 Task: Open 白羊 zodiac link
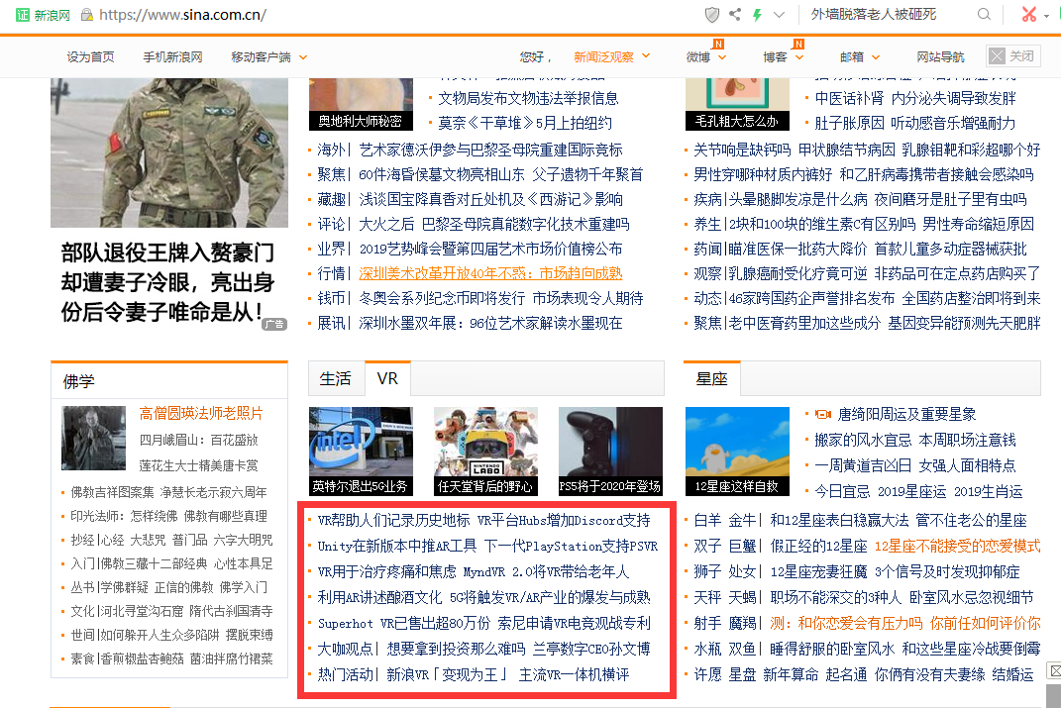click(x=707, y=520)
